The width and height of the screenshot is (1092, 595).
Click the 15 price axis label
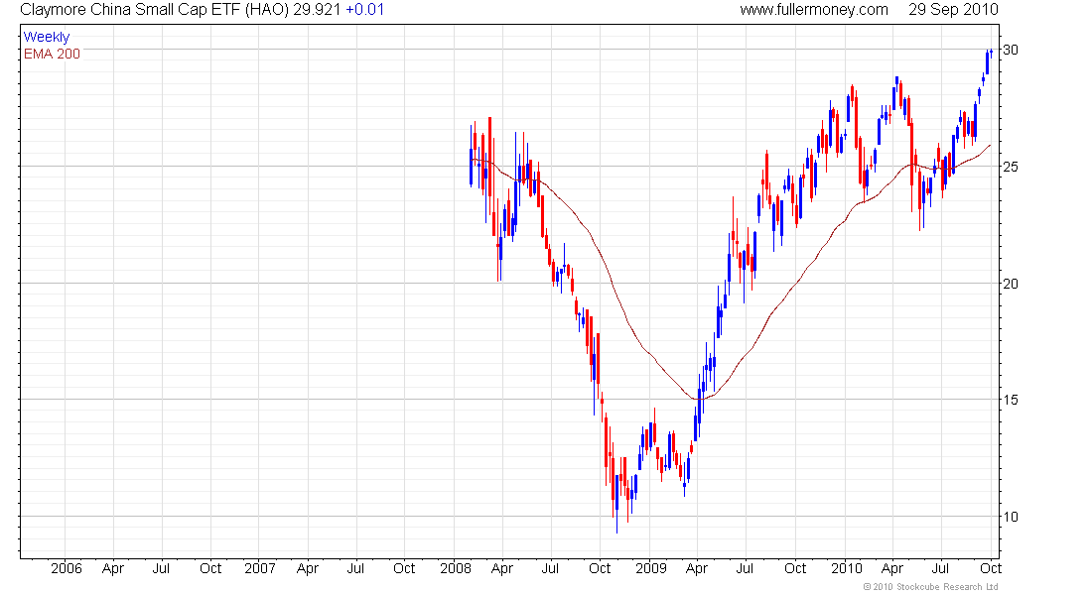tap(1010, 400)
